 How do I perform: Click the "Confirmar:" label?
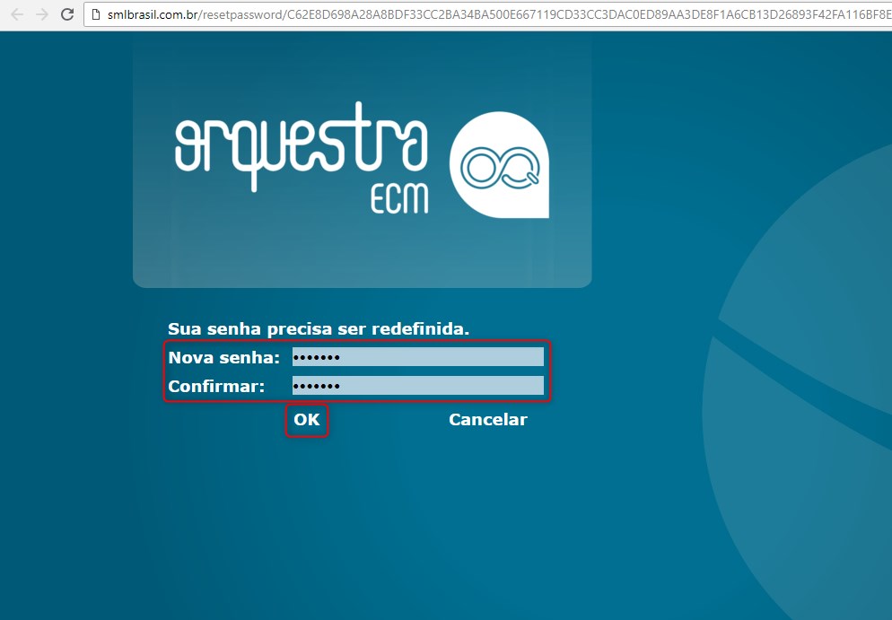pyautogui.click(x=216, y=387)
